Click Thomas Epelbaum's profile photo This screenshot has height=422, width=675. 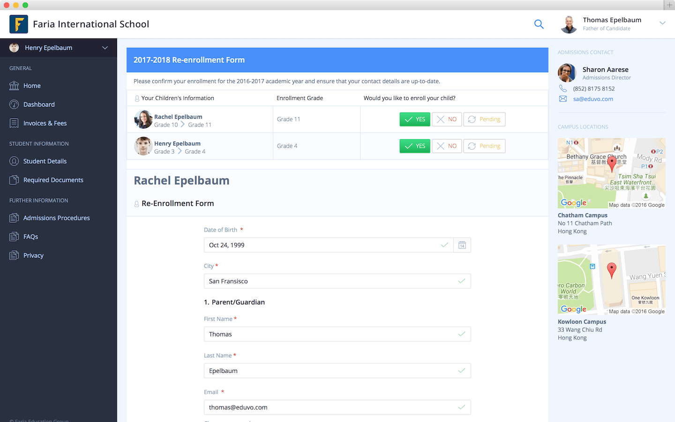(x=569, y=24)
